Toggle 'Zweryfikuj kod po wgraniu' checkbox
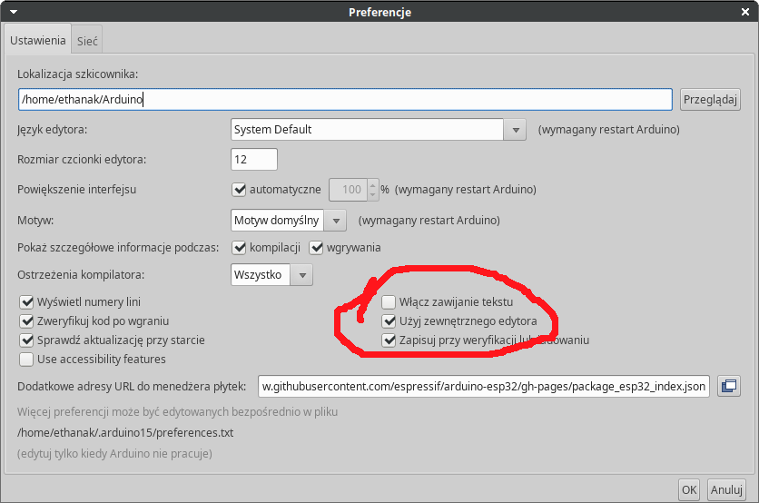759x503 pixels. 26,321
